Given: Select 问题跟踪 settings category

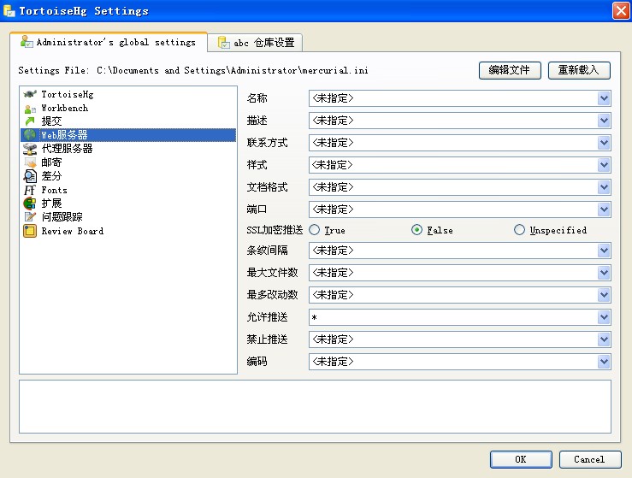Looking at the screenshot, I should click(x=128, y=217).
